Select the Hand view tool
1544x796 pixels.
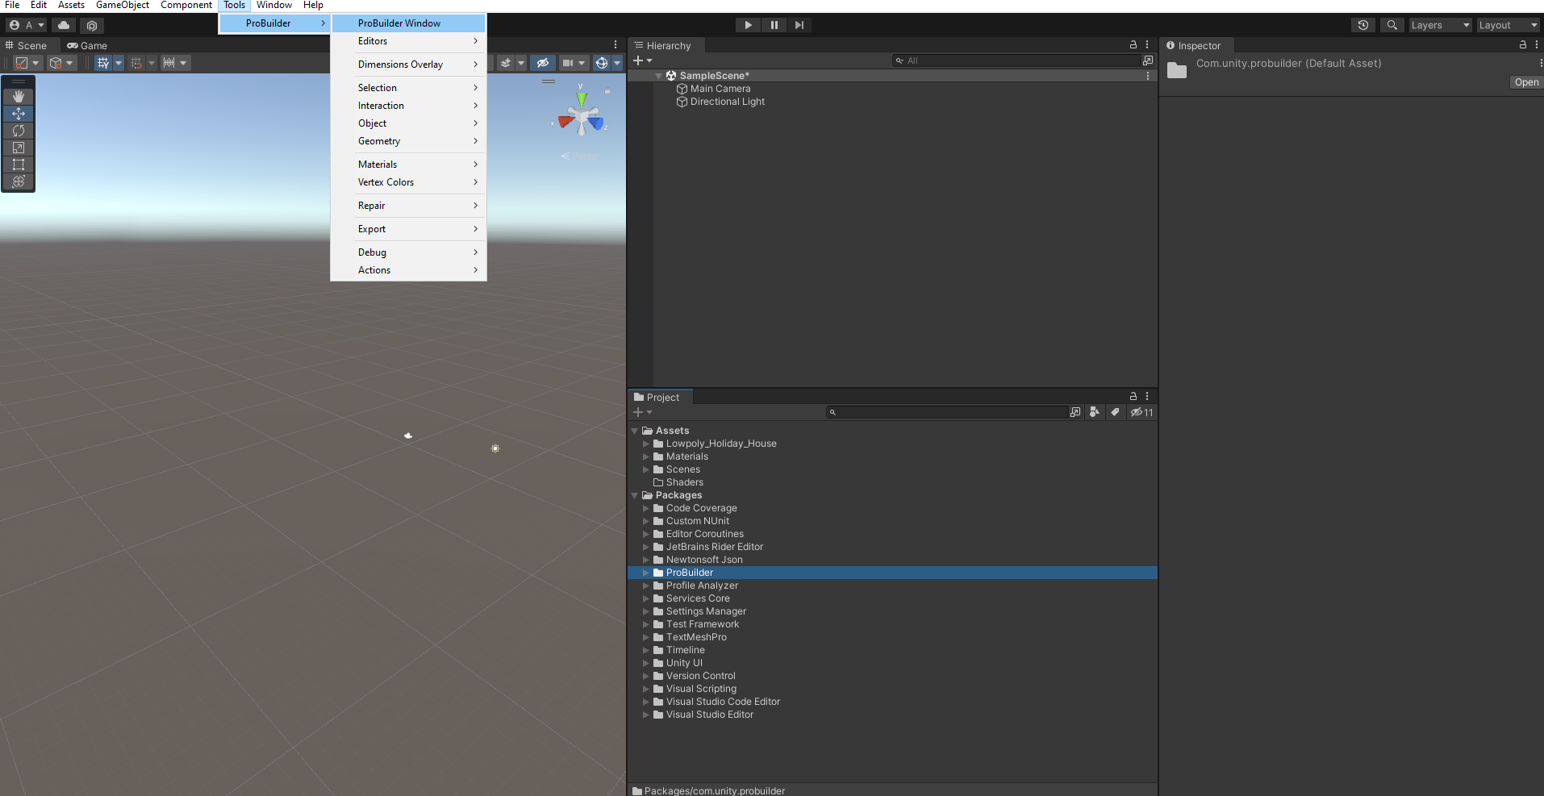(19, 96)
